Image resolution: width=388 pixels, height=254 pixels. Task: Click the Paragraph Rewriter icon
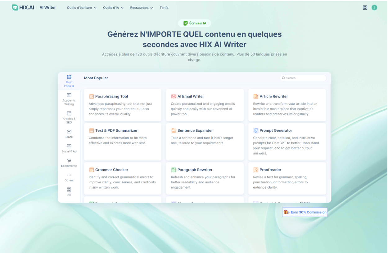coord(174,170)
